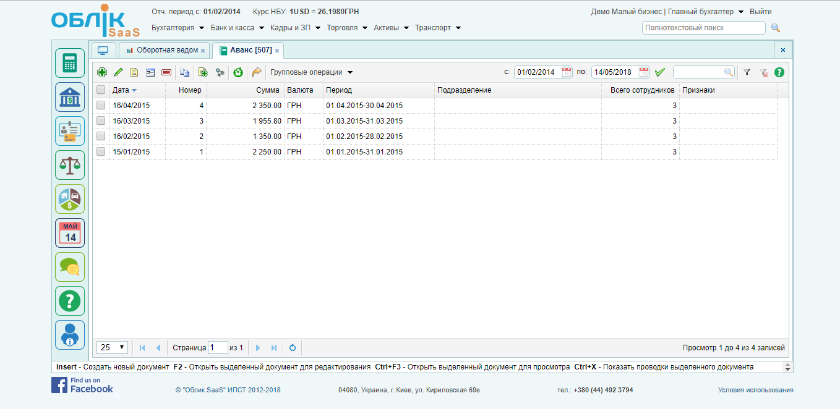Click the green plus add document icon
Viewport: 840px width, 409px height.
[x=102, y=72]
